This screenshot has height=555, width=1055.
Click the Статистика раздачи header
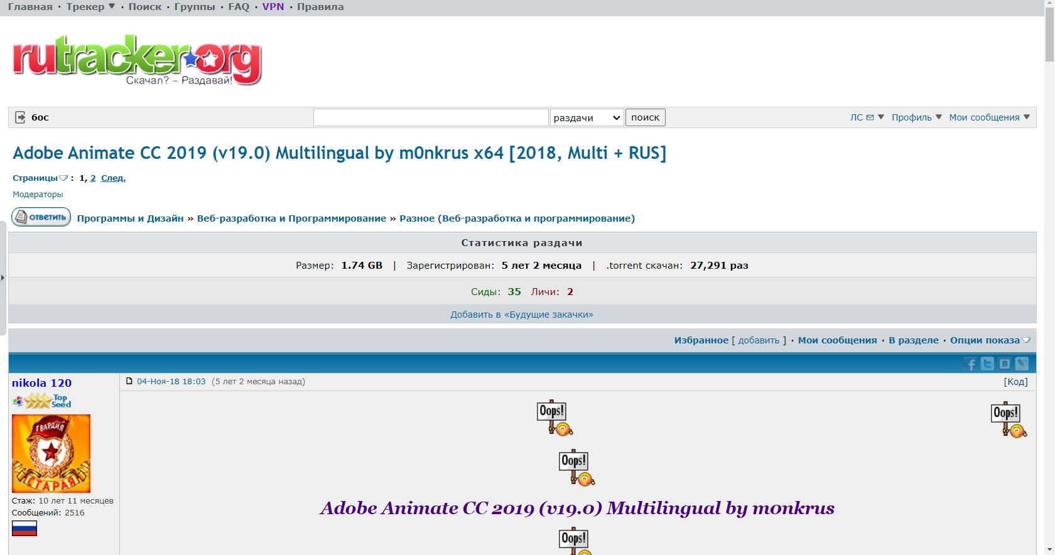[x=522, y=243]
